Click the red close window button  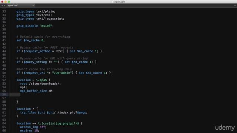2,1
